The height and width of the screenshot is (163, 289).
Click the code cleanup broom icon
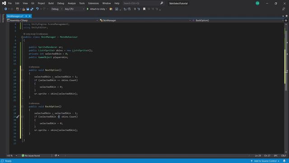click(56, 156)
